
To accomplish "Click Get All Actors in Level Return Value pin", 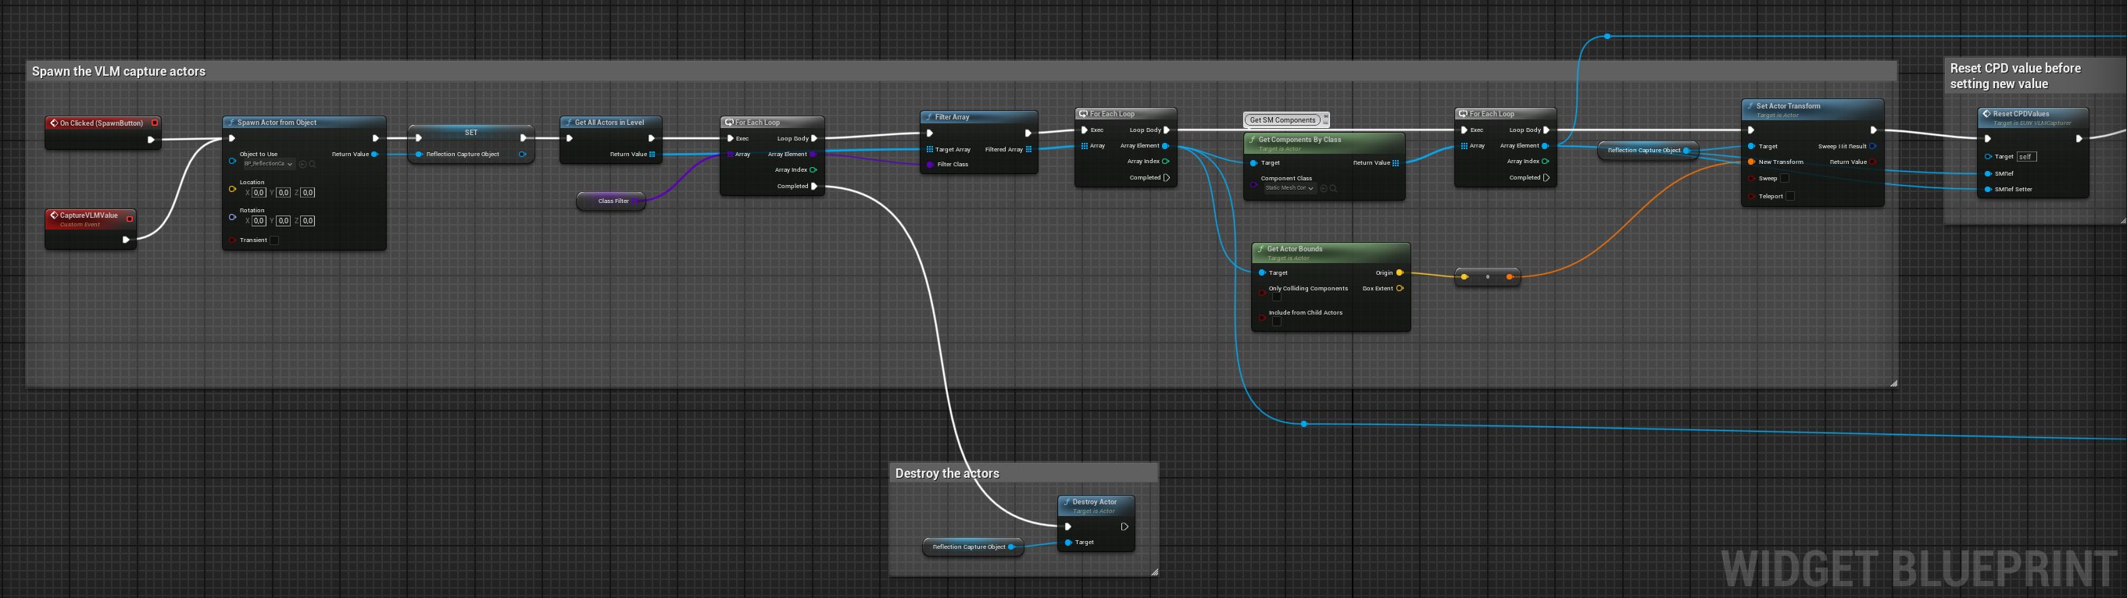I will 652,155.
